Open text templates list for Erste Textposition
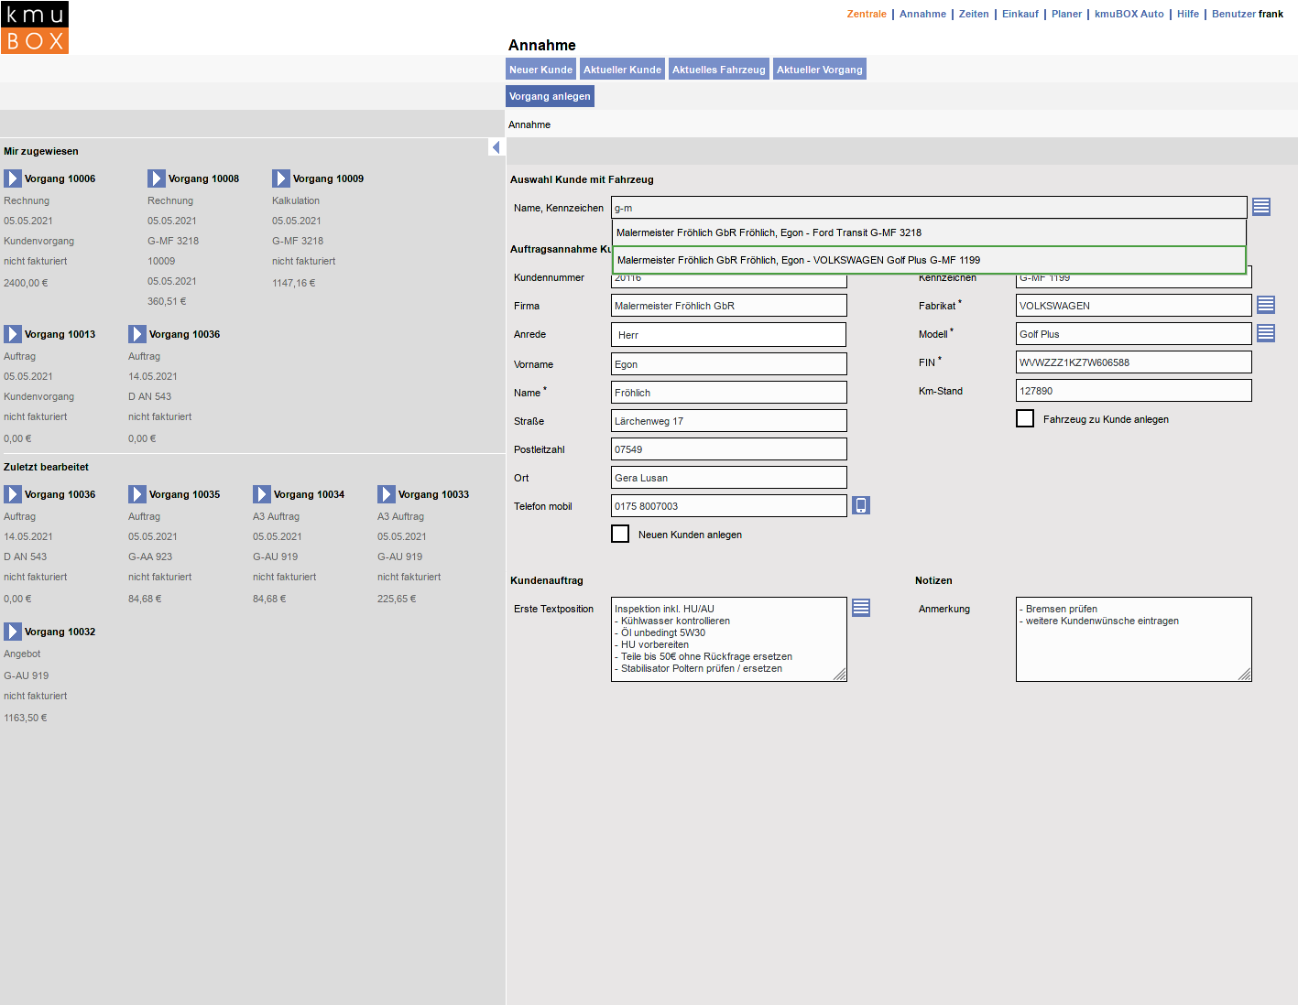The image size is (1298, 1005). 861,608
